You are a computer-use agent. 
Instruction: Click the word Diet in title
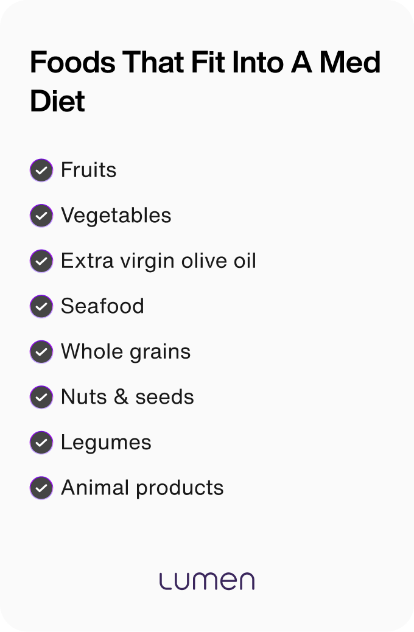coord(57,100)
